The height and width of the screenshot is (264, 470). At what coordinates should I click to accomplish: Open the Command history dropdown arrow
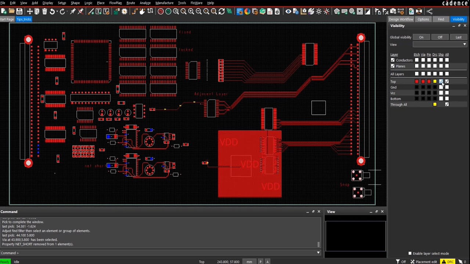[318, 253]
